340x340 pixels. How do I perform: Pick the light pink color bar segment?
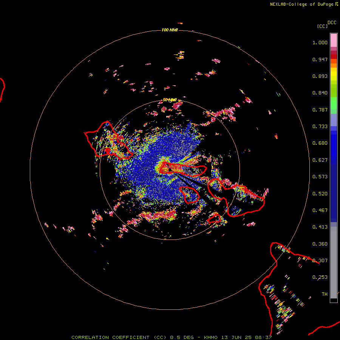click(x=334, y=40)
